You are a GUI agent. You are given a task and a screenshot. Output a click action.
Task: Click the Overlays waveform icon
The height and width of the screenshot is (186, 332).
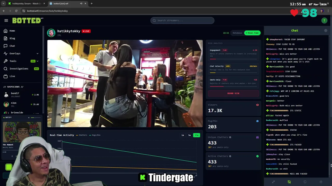[5, 53]
